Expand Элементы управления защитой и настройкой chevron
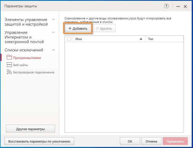Viewport: 193px width, 148px height. pos(53,19)
